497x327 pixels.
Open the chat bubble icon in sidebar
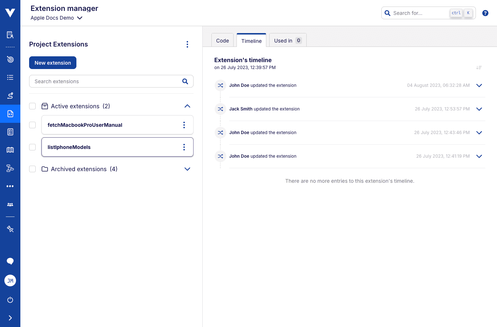(x=10, y=261)
